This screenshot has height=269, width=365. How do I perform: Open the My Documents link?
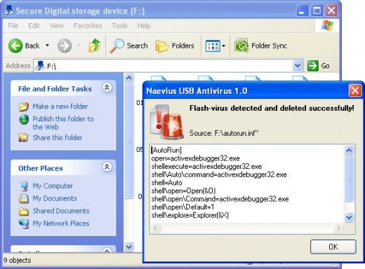pos(55,198)
